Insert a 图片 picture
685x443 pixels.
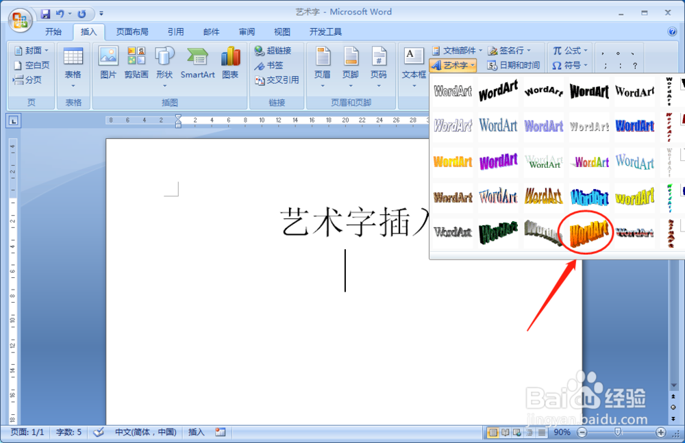(x=108, y=63)
